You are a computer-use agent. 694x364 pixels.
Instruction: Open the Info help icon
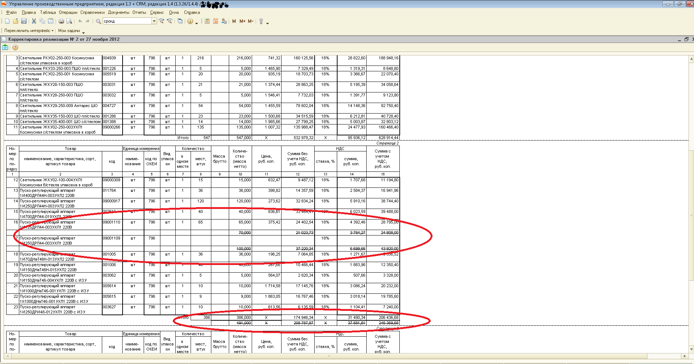[190, 21]
